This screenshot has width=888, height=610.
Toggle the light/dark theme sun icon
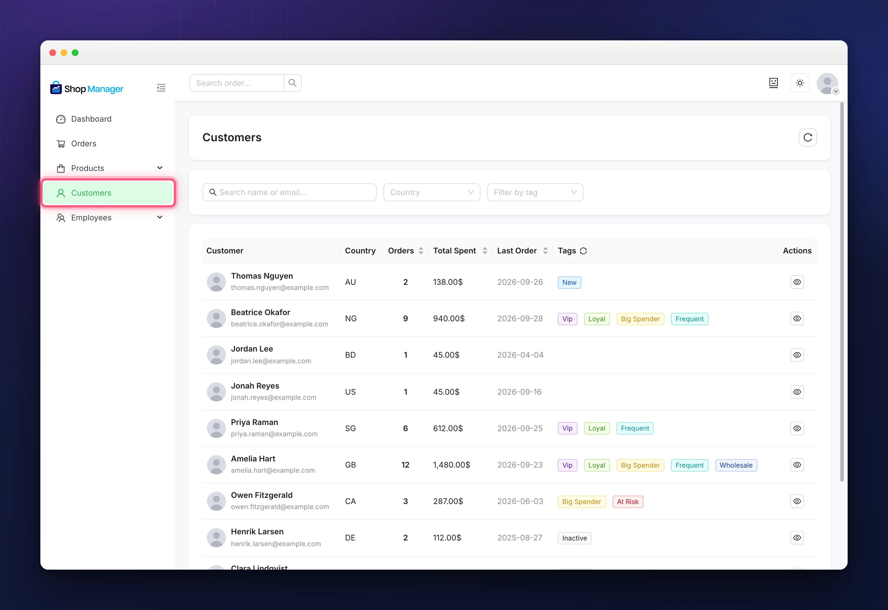coord(800,83)
